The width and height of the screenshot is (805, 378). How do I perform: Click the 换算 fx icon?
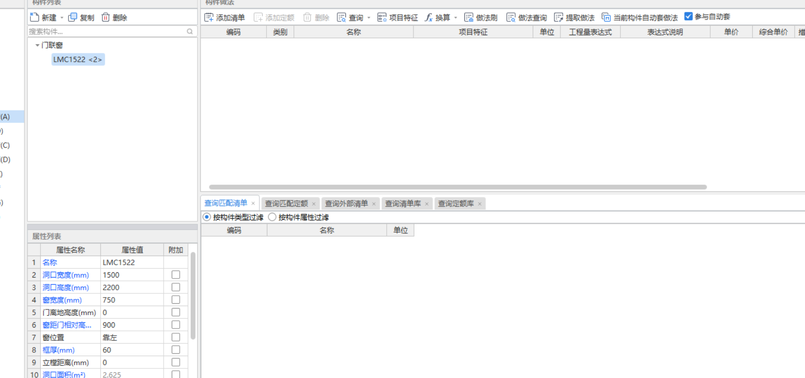(x=429, y=18)
